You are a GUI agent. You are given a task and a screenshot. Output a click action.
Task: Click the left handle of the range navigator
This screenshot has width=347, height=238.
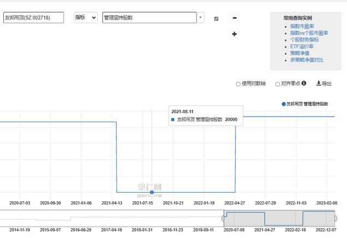pyautogui.click(x=224, y=218)
